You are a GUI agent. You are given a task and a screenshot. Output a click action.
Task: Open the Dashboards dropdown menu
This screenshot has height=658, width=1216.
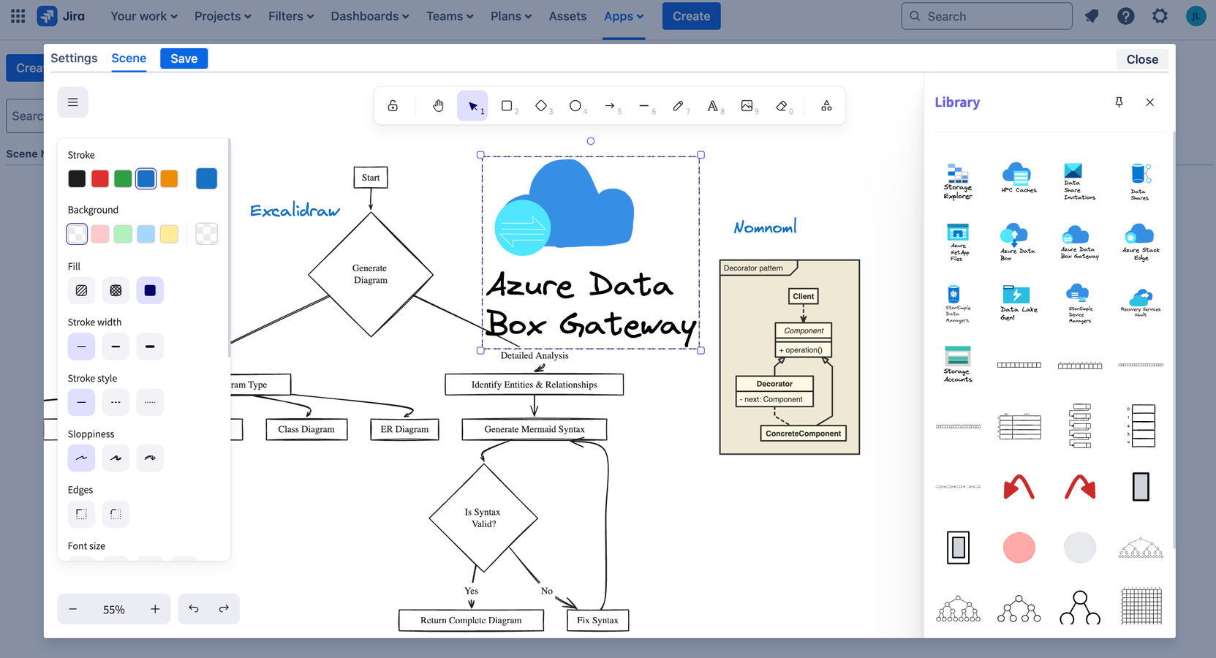[x=370, y=16]
